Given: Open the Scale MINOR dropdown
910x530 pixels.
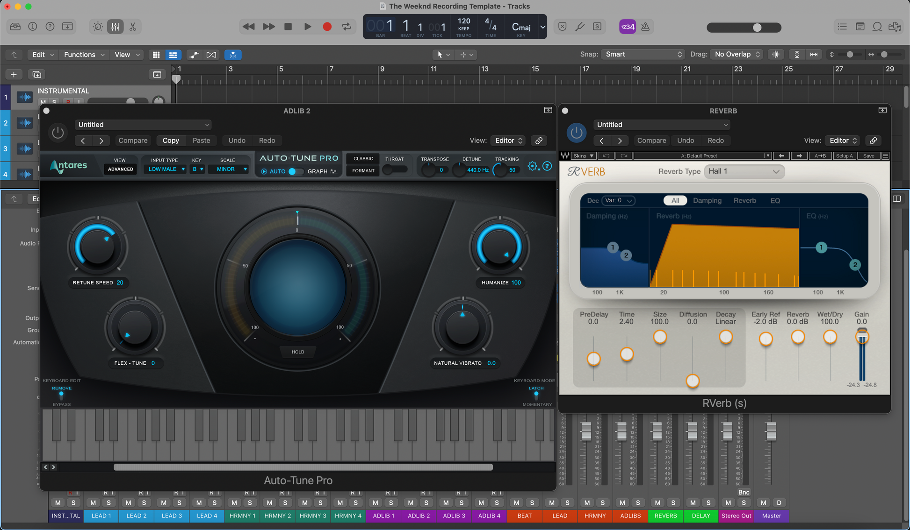Looking at the screenshot, I should pyautogui.click(x=228, y=169).
